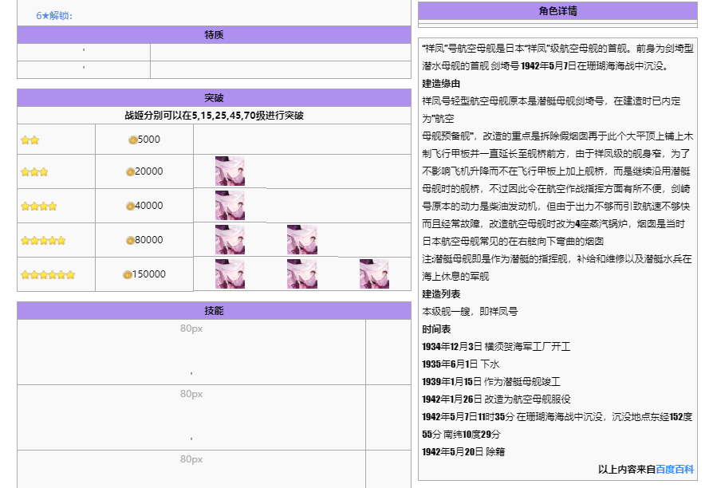705x488 pixels.
Task: Click the 角色详情 section header
Action: (x=557, y=11)
